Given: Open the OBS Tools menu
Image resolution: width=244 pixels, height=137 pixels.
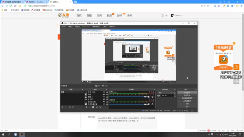Looking at the screenshot, I should pyautogui.click(x=105, y=27).
